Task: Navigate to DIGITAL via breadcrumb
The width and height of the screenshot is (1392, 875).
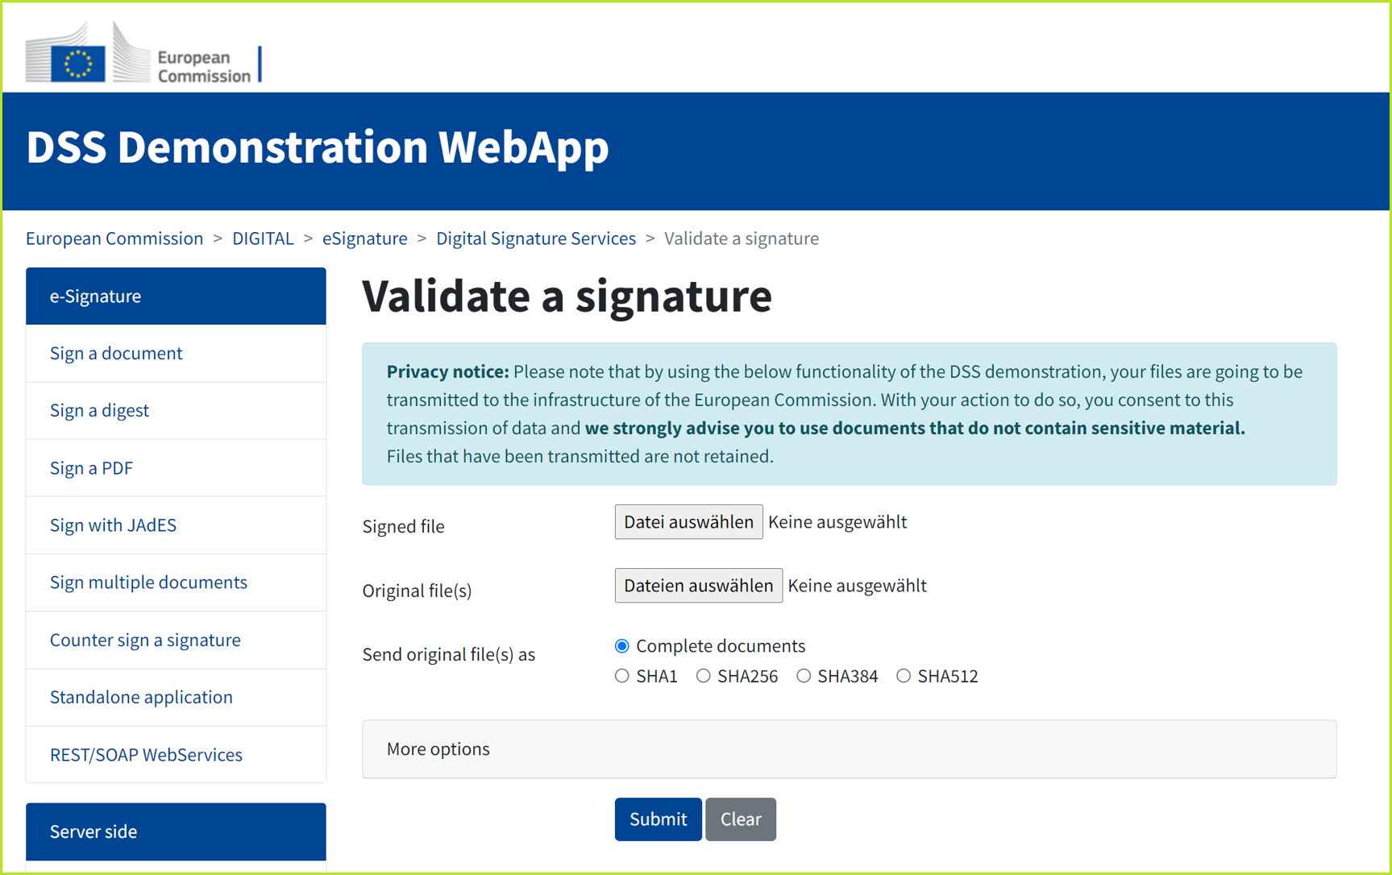Action: (263, 238)
